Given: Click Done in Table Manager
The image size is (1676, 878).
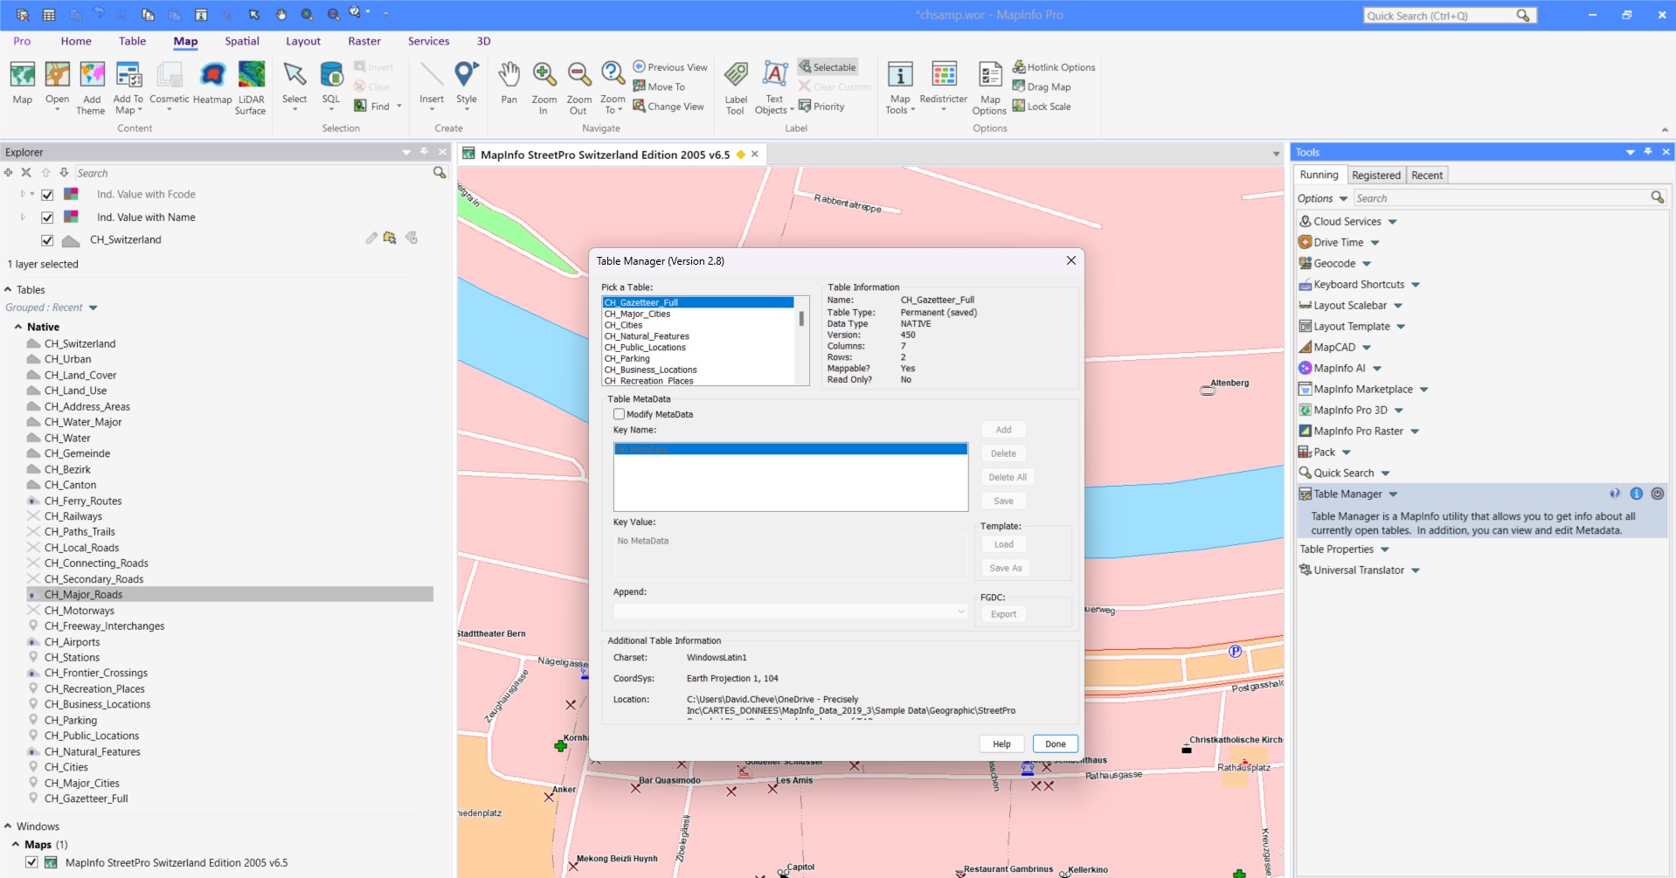Looking at the screenshot, I should pyautogui.click(x=1056, y=744).
